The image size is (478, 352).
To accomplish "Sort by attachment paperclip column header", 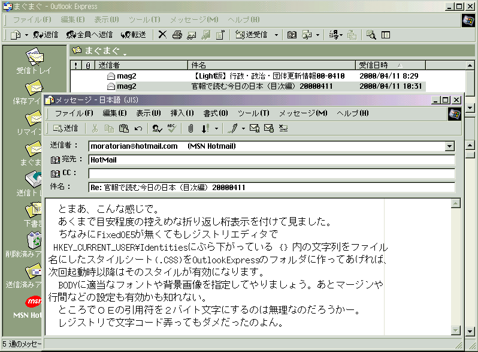I will point(88,65).
